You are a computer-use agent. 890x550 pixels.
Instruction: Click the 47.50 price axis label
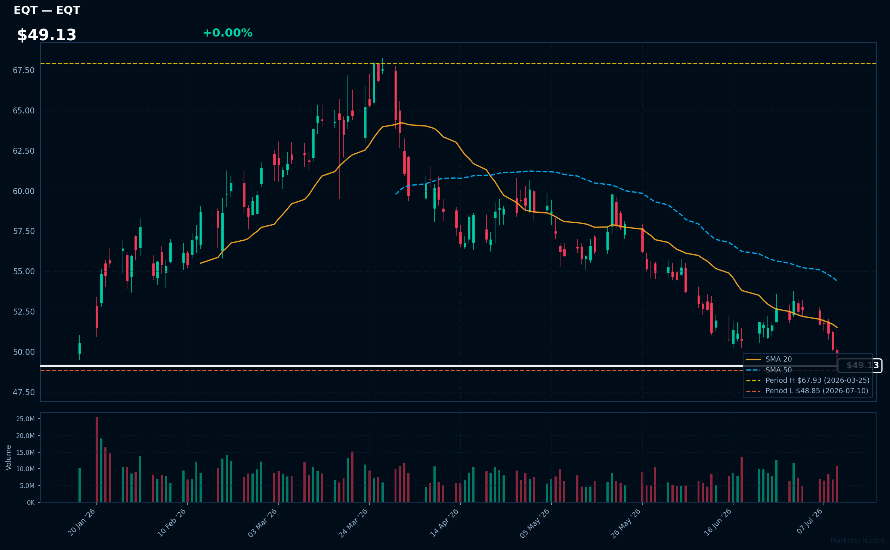pos(24,393)
